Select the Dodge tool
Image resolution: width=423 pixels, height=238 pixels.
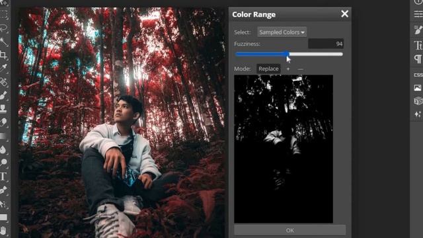click(x=3, y=163)
